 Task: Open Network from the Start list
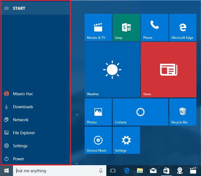(36, 120)
